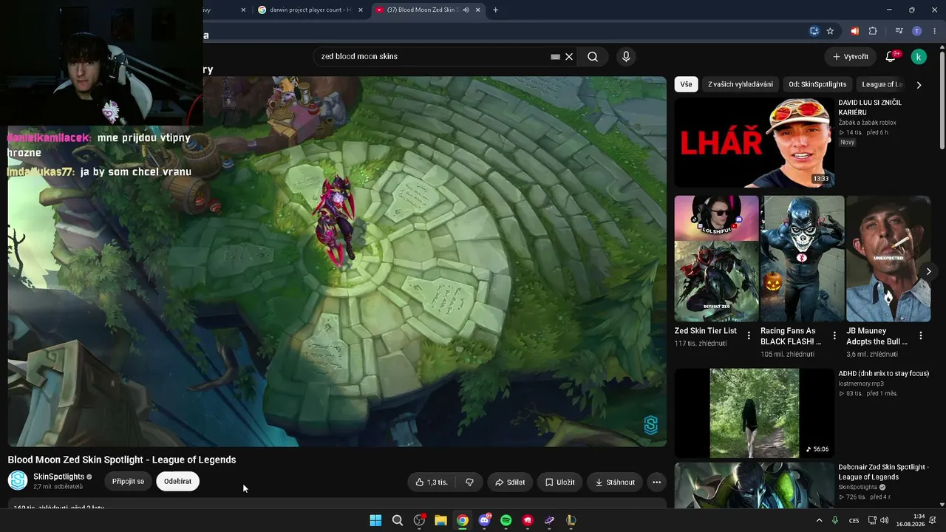This screenshot has height=532, width=946.
Task: Open File Explorer from the taskbar
Action: pyautogui.click(x=440, y=520)
